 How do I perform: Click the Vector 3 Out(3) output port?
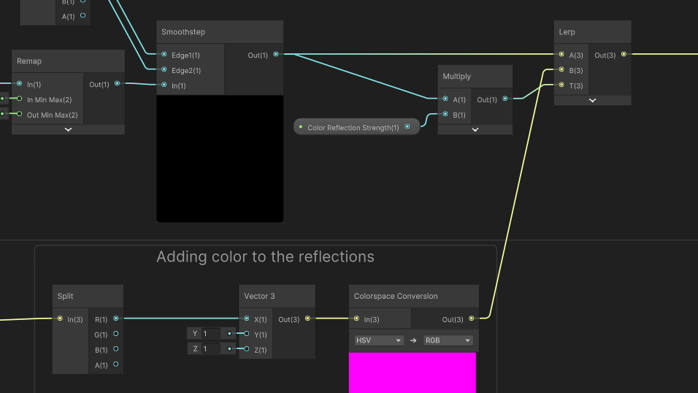coord(307,318)
